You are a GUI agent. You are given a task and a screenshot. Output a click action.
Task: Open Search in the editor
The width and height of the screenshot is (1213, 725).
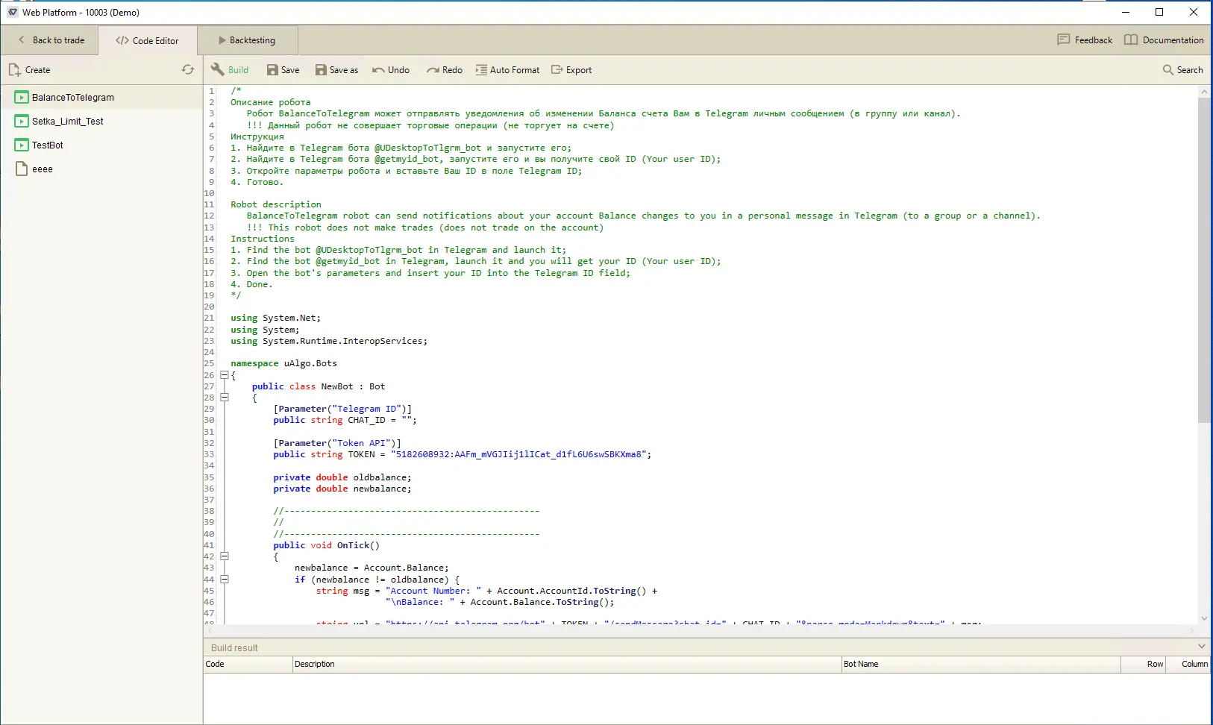coord(1182,70)
